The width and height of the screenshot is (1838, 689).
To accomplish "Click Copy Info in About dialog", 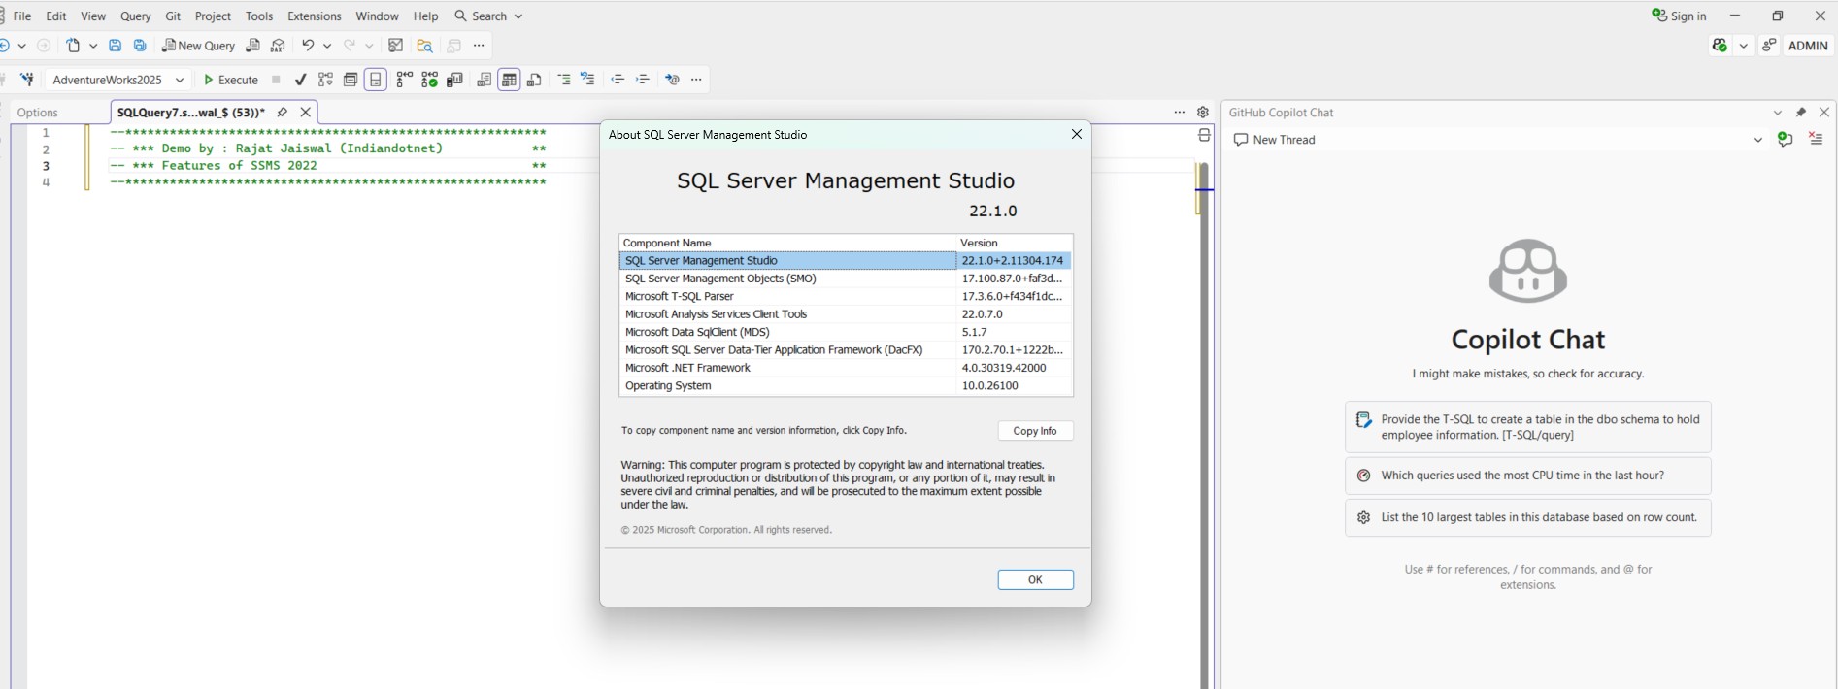I will coord(1035,431).
